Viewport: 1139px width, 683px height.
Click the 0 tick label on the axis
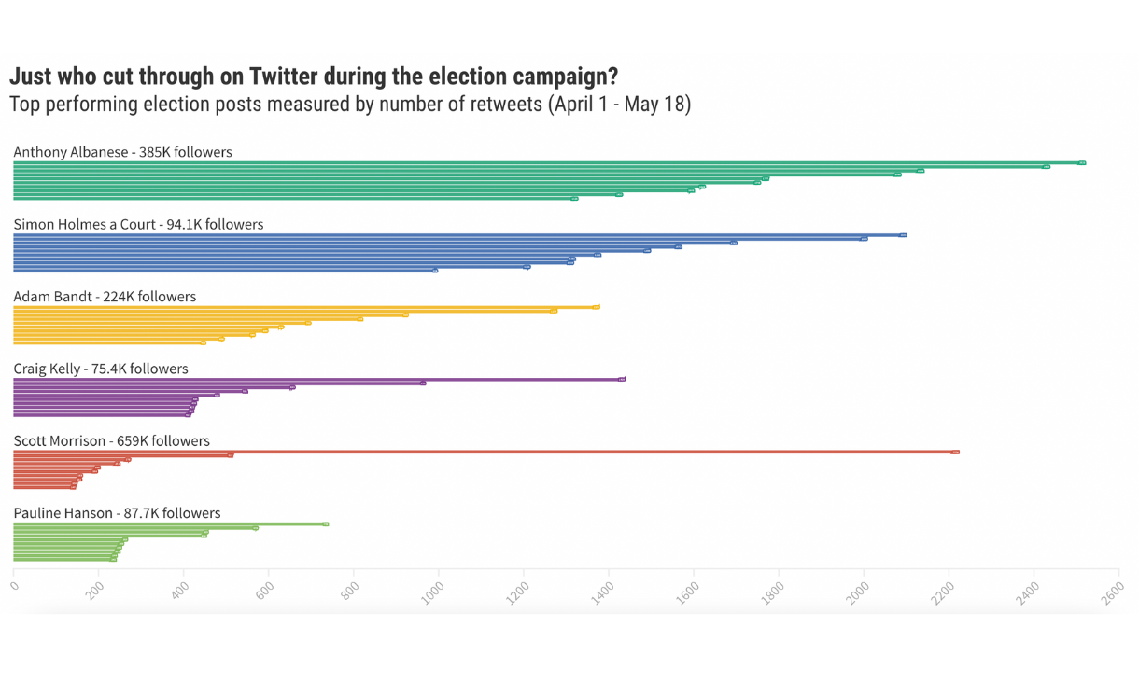tap(14, 586)
